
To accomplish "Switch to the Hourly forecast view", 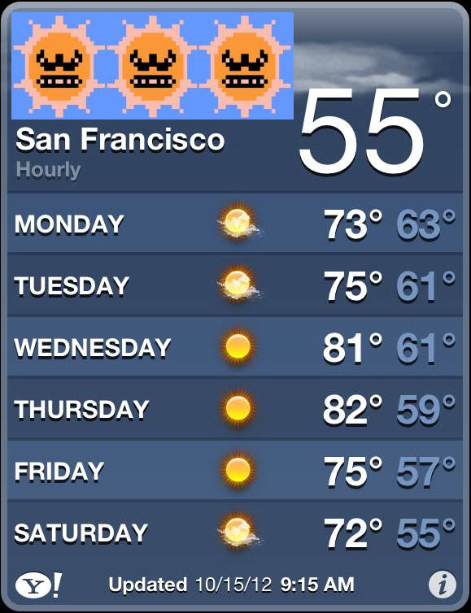I will pyautogui.click(x=48, y=170).
